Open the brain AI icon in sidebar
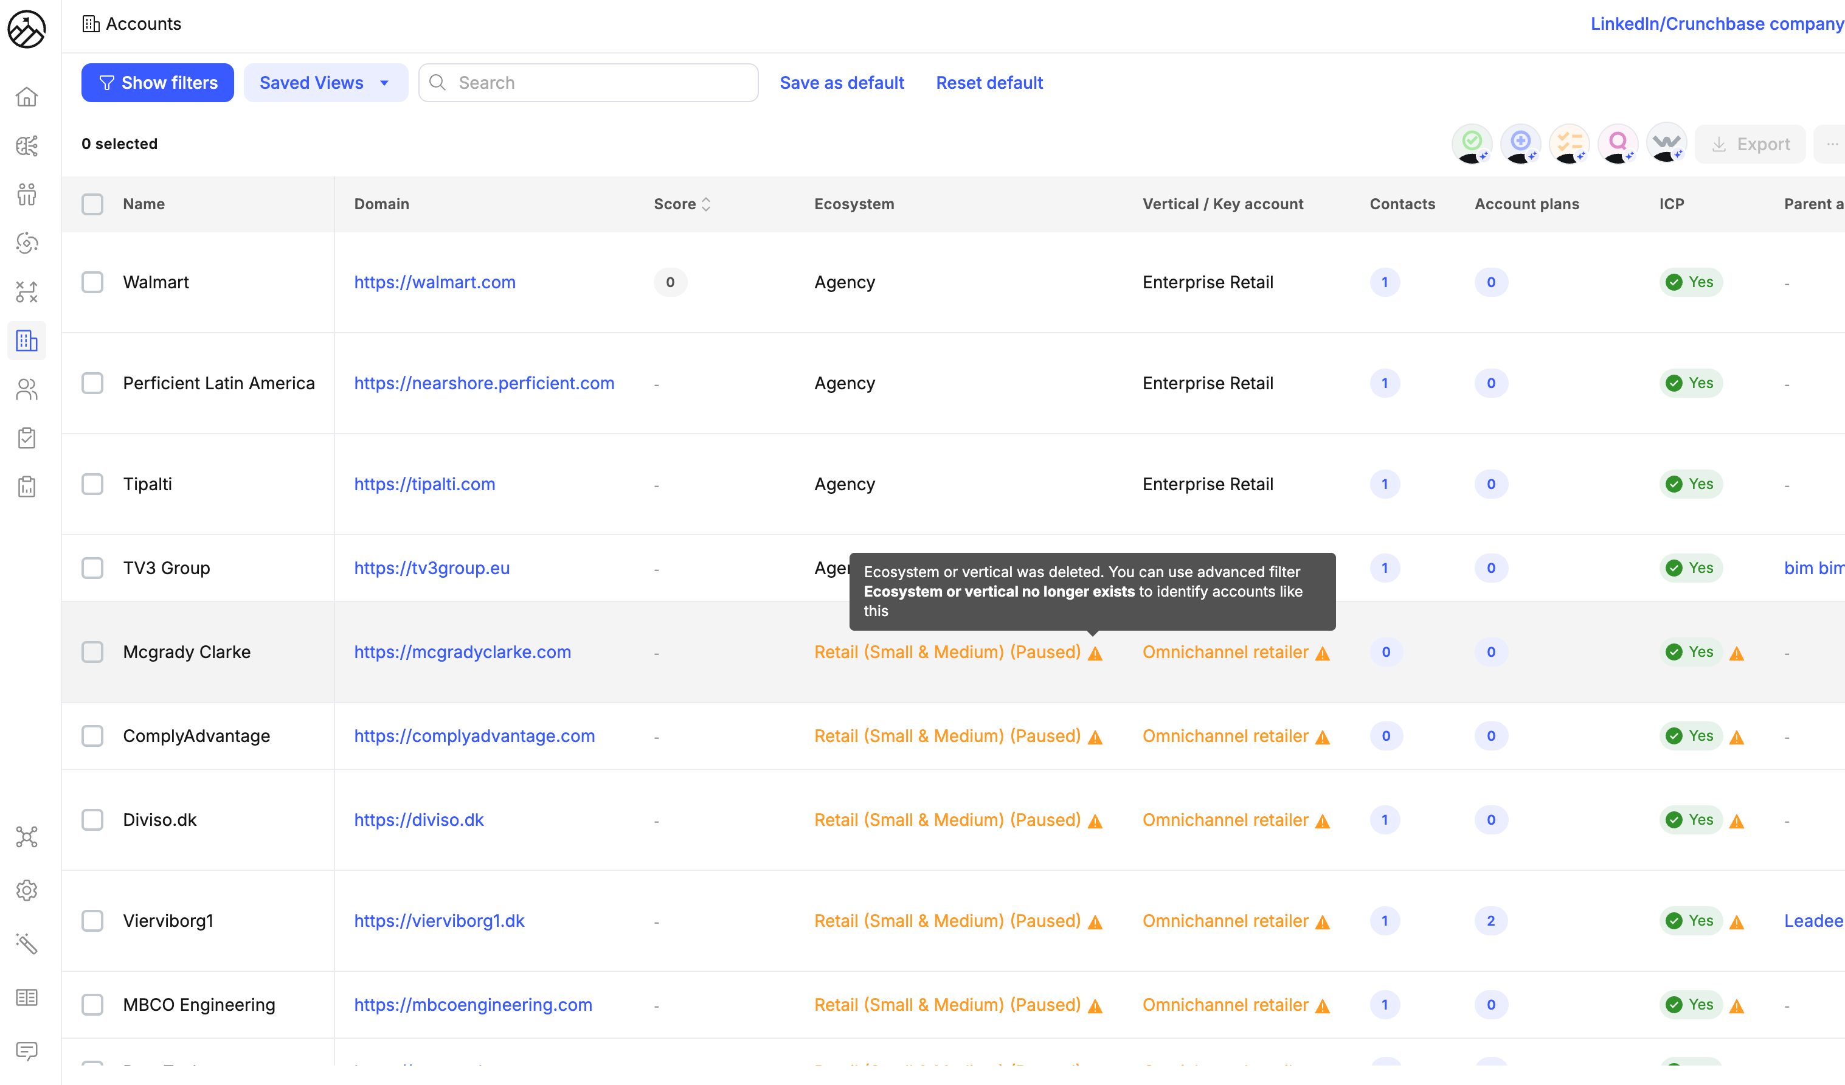 click(x=26, y=146)
